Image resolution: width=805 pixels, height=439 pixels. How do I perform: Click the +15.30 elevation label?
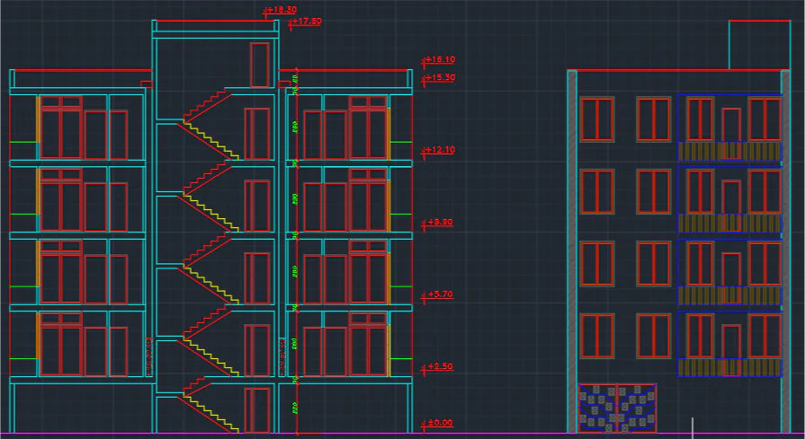(441, 78)
